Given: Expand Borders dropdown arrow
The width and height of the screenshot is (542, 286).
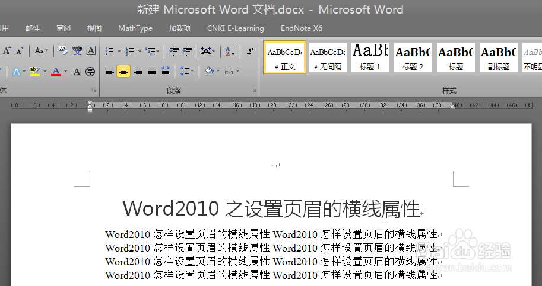Looking at the screenshot, I should [x=238, y=71].
